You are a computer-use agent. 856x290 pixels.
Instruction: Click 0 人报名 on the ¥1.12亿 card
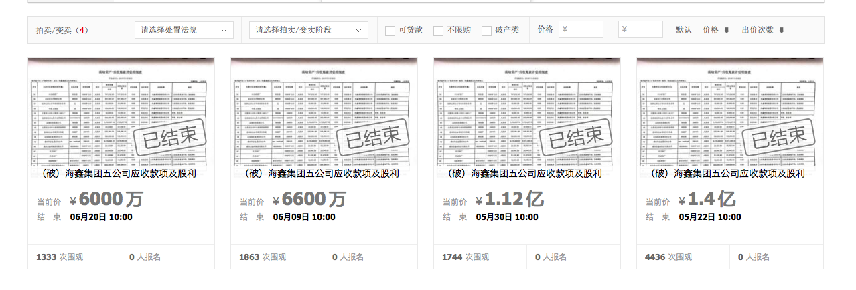point(551,257)
